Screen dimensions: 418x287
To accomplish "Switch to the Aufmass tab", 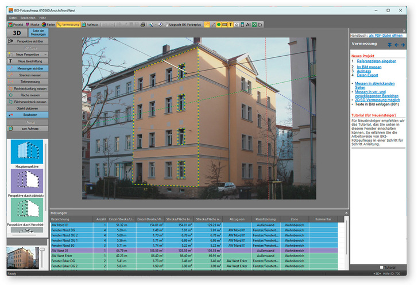I will click(x=91, y=25).
